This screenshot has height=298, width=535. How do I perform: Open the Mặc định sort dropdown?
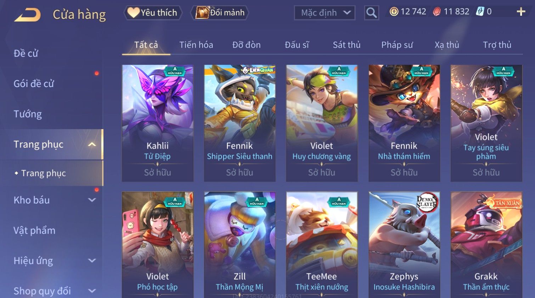point(325,13)
